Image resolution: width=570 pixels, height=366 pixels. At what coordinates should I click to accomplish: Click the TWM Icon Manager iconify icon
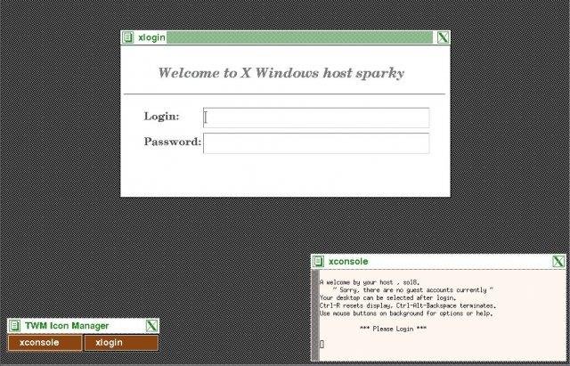[x=14, y=325]
